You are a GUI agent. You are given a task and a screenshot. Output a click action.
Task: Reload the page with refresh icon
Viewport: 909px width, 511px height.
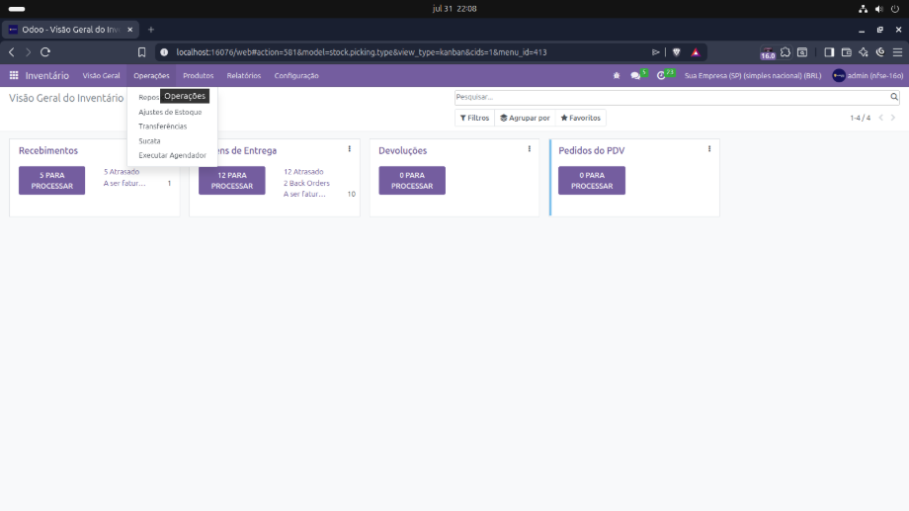tap(45, 52)
